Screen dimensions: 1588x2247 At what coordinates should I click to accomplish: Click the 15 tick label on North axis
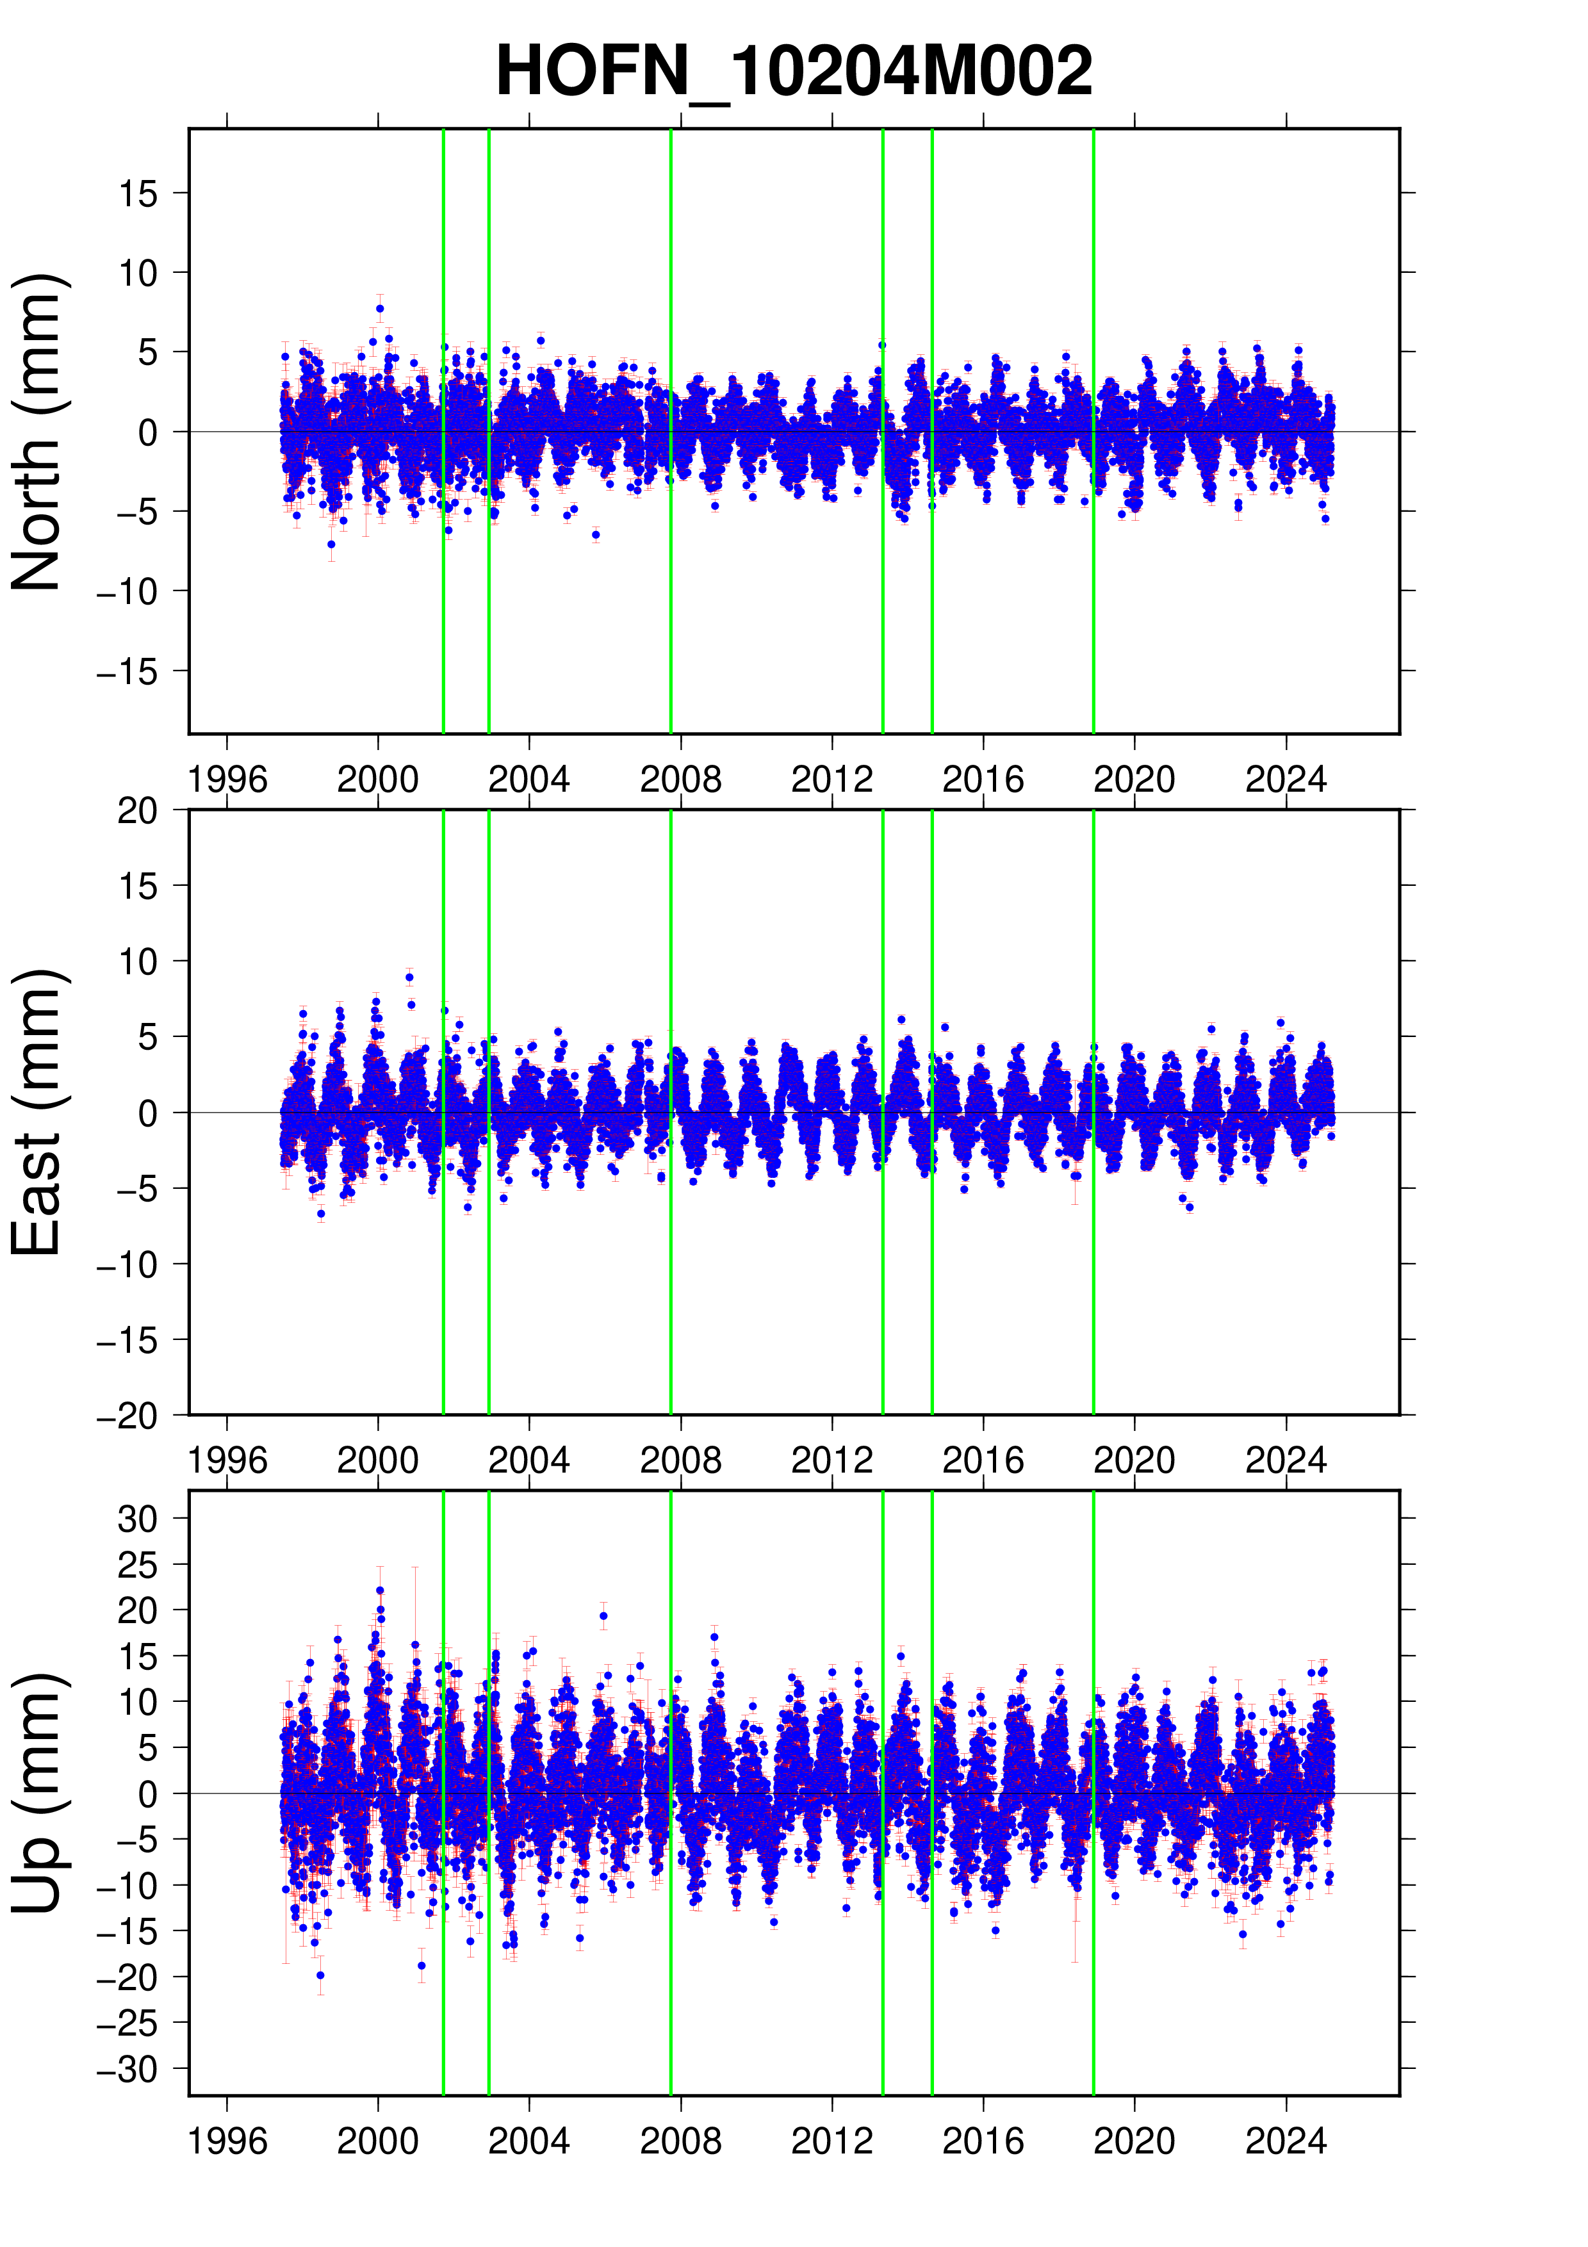pyautogui.click(x=138, y=194)
